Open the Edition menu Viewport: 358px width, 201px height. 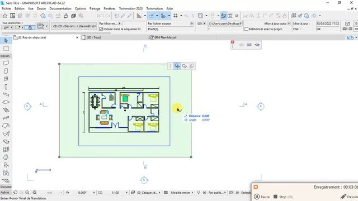[20, 8]
